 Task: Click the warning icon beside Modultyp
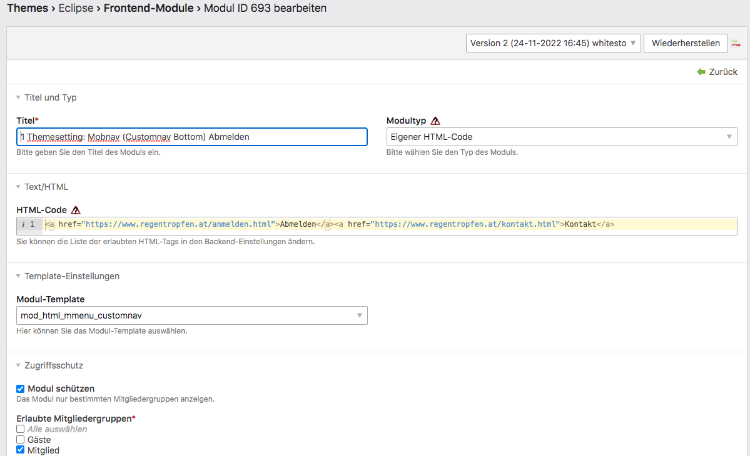coord(435,121)
